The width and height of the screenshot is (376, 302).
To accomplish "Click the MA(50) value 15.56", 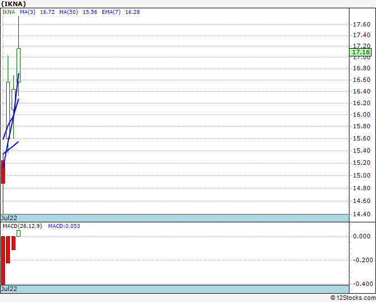I will (x=90, y=12).
